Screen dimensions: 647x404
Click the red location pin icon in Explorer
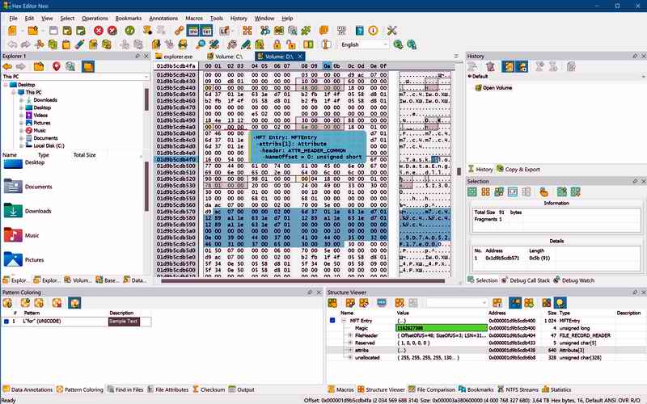(57, 66)
